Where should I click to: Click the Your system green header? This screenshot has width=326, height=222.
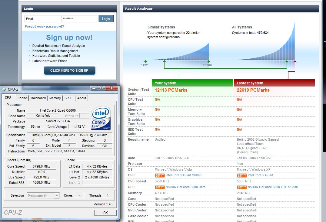(x=192, y=83)
